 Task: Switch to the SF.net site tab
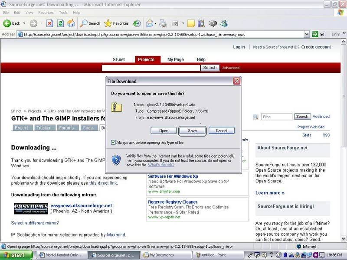(119, 59)
